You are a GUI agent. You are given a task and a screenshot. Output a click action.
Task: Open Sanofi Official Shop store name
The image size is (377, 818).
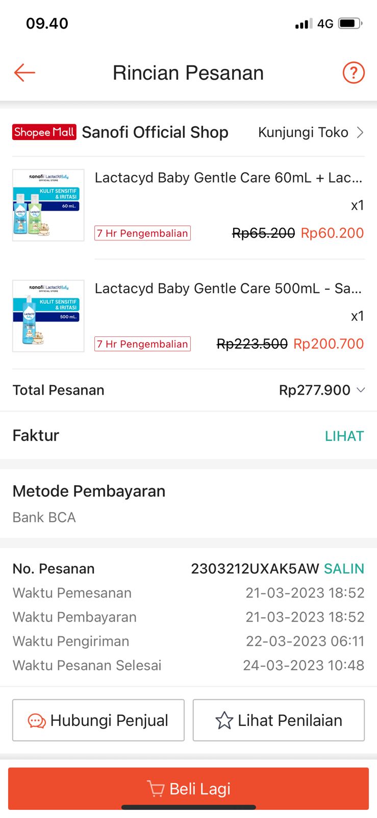[x=155, y=132]
